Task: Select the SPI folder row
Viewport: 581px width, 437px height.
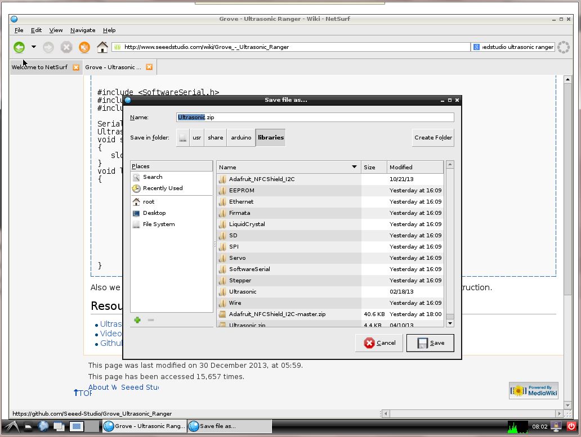Action: [x=330, y=246]
